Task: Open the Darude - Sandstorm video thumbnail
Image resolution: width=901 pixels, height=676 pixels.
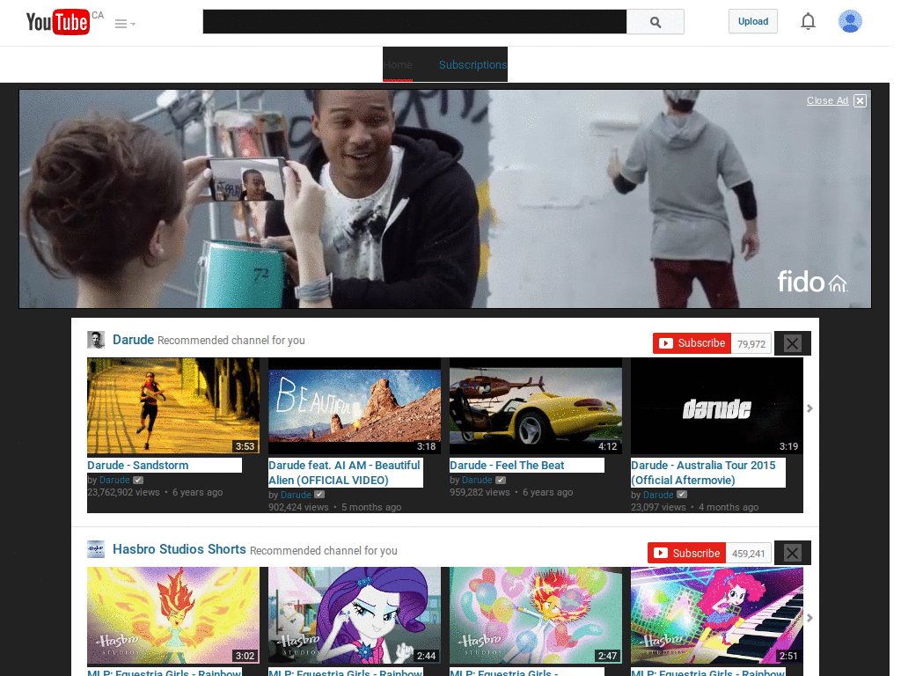Action: [173, 406]
